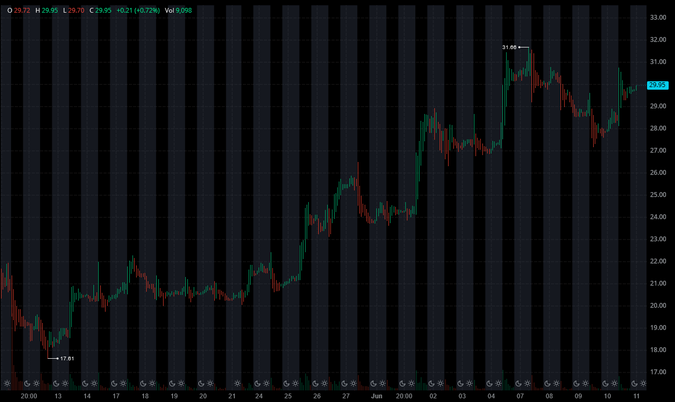Click the moon icon above date 19
This screenshot has width=675, height=402.
click(x=172, y=383)
